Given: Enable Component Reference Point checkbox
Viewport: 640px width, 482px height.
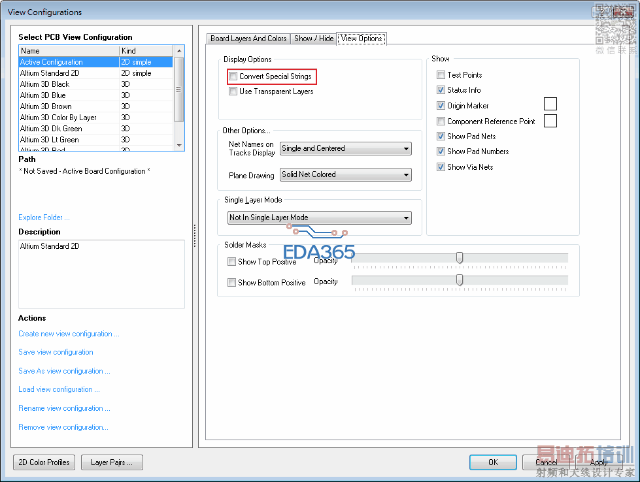Looking at the screenshot, I should click(x=441, y=121).
